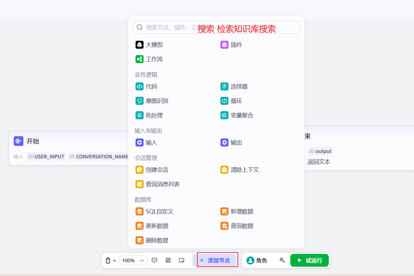This screenshot has height=276, width=414.
Task: Choose the 查询数据 database node
Action: (237, 226)
